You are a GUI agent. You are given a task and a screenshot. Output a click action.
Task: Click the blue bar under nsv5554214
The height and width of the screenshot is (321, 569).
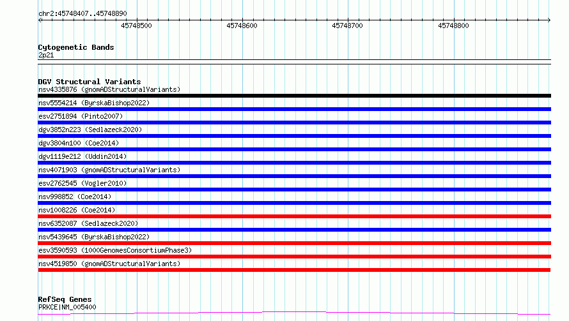(x=294, y=109)
